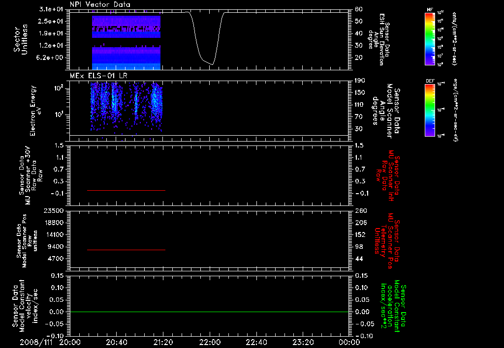Click the 70 scanner angle tick

pyautogui.click(x=359, y=117)
